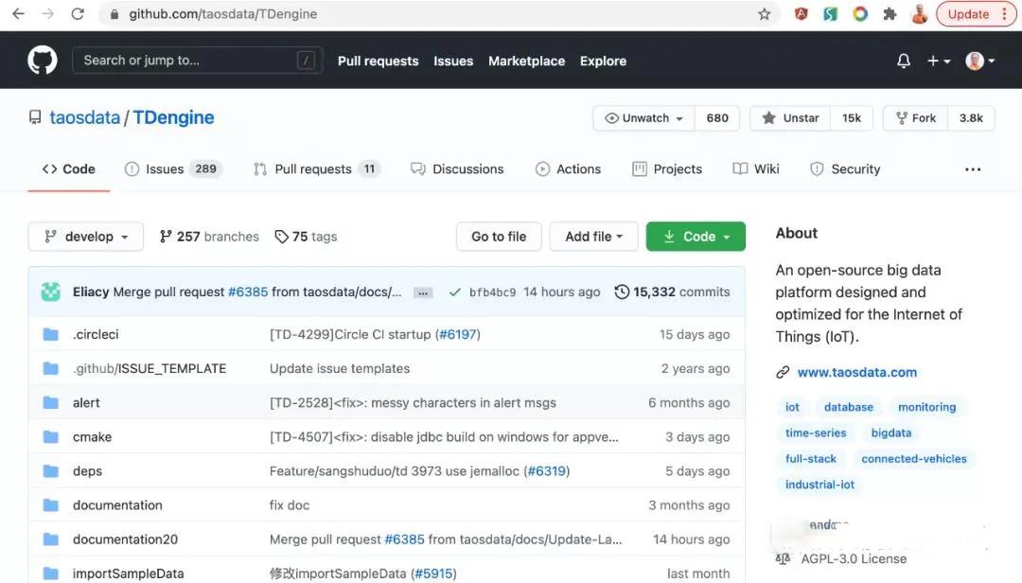Switch to the Issues tab

pyautogui.click(x=173, y=168)
